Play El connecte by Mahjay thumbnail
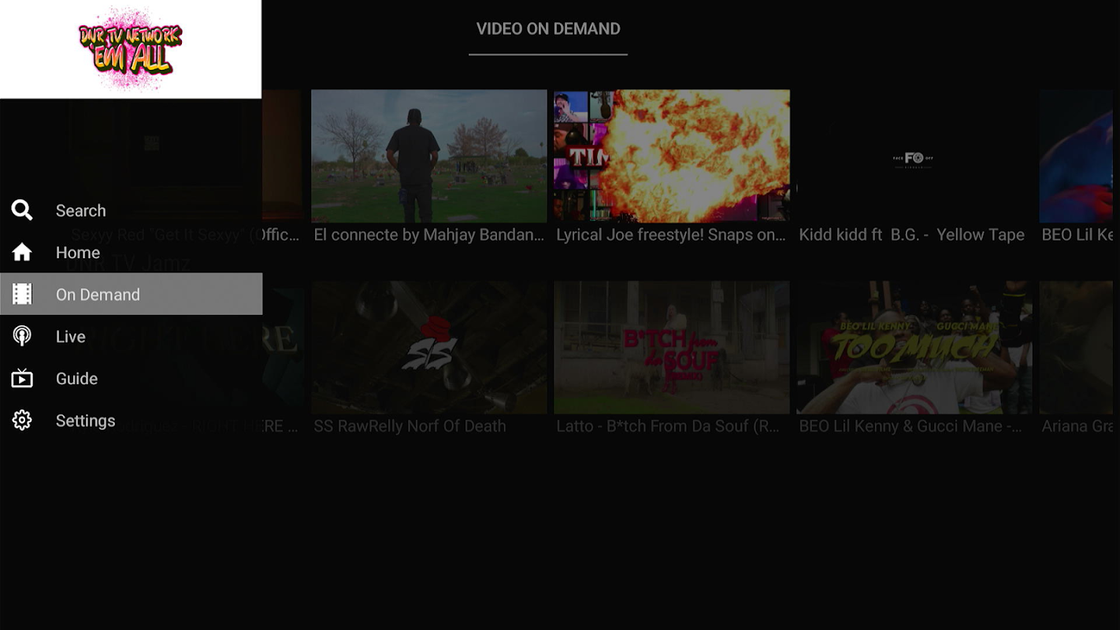This screenshot has height=630, width=1120. click(x=429, y=156)
